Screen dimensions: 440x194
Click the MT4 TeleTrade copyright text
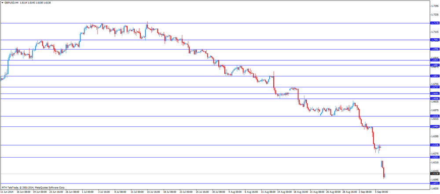[33, 187]
